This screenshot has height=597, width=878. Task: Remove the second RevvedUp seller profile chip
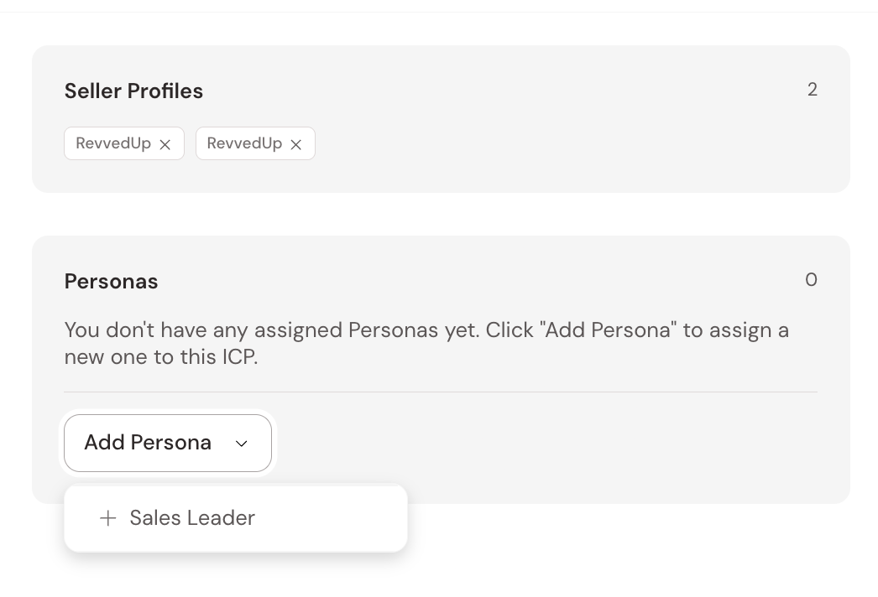tap(296, 144)
